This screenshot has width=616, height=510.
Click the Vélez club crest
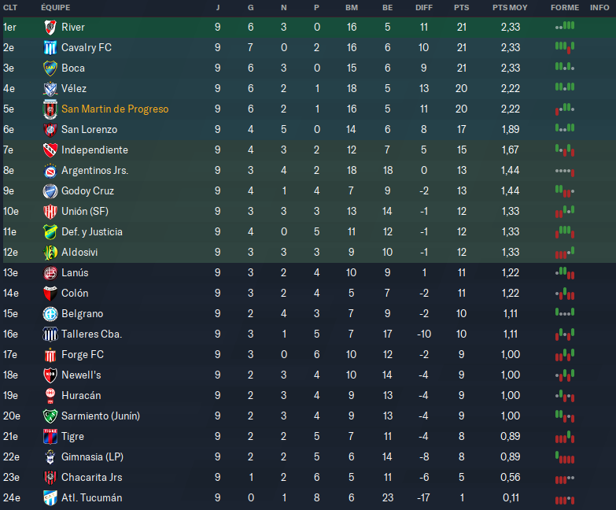[50, 89]
